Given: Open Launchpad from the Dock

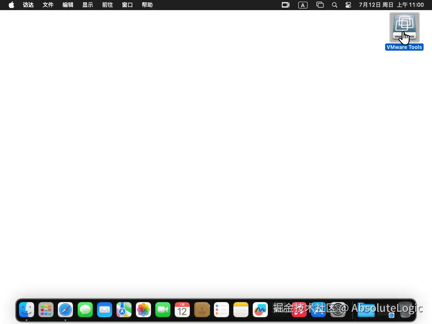Looking at the screenshot, I should (46, 310).
